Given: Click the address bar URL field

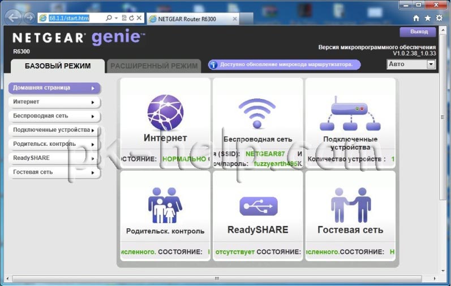Looking at the screenshot, I should 68,18.
